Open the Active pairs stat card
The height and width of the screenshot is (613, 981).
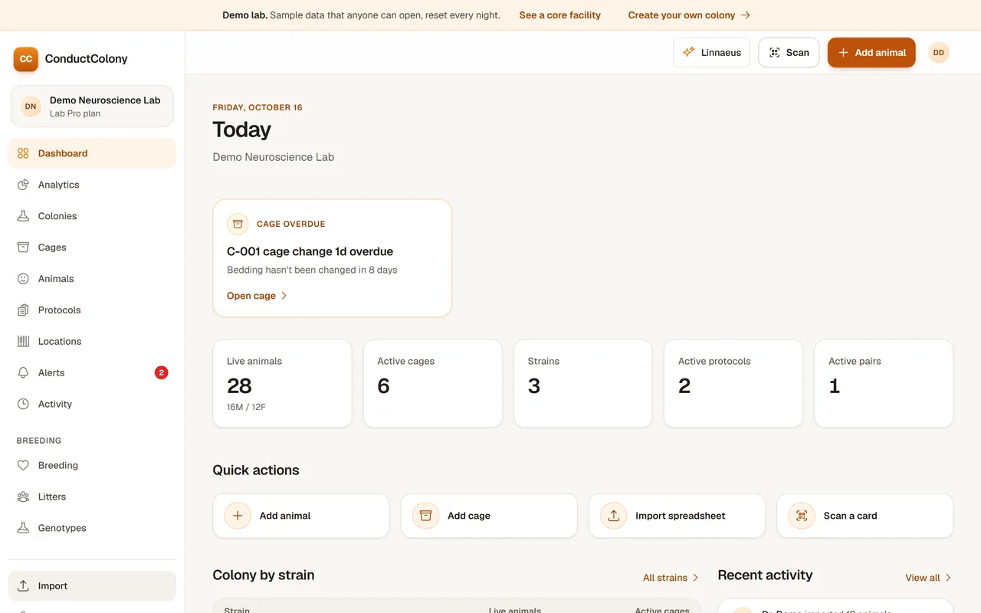click(x=884, y=384)
